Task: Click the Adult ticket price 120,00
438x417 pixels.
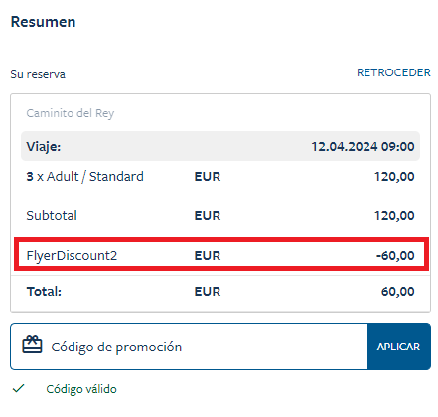Action: tap(394, 177)
